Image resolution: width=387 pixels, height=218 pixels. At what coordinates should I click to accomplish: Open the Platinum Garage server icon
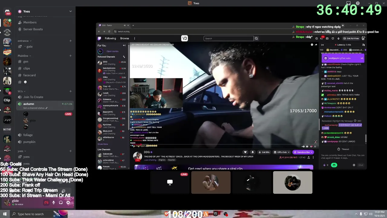pyautogui.click(x=7, y=32)
